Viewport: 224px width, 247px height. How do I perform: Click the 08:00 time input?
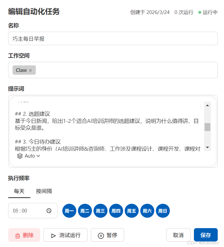33,211
